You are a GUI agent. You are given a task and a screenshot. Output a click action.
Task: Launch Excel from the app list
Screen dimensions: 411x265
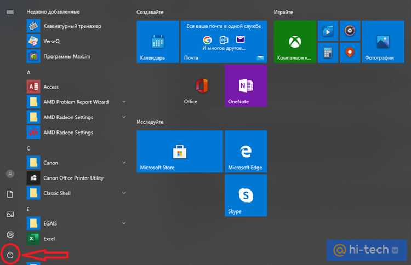coord(41,239)
